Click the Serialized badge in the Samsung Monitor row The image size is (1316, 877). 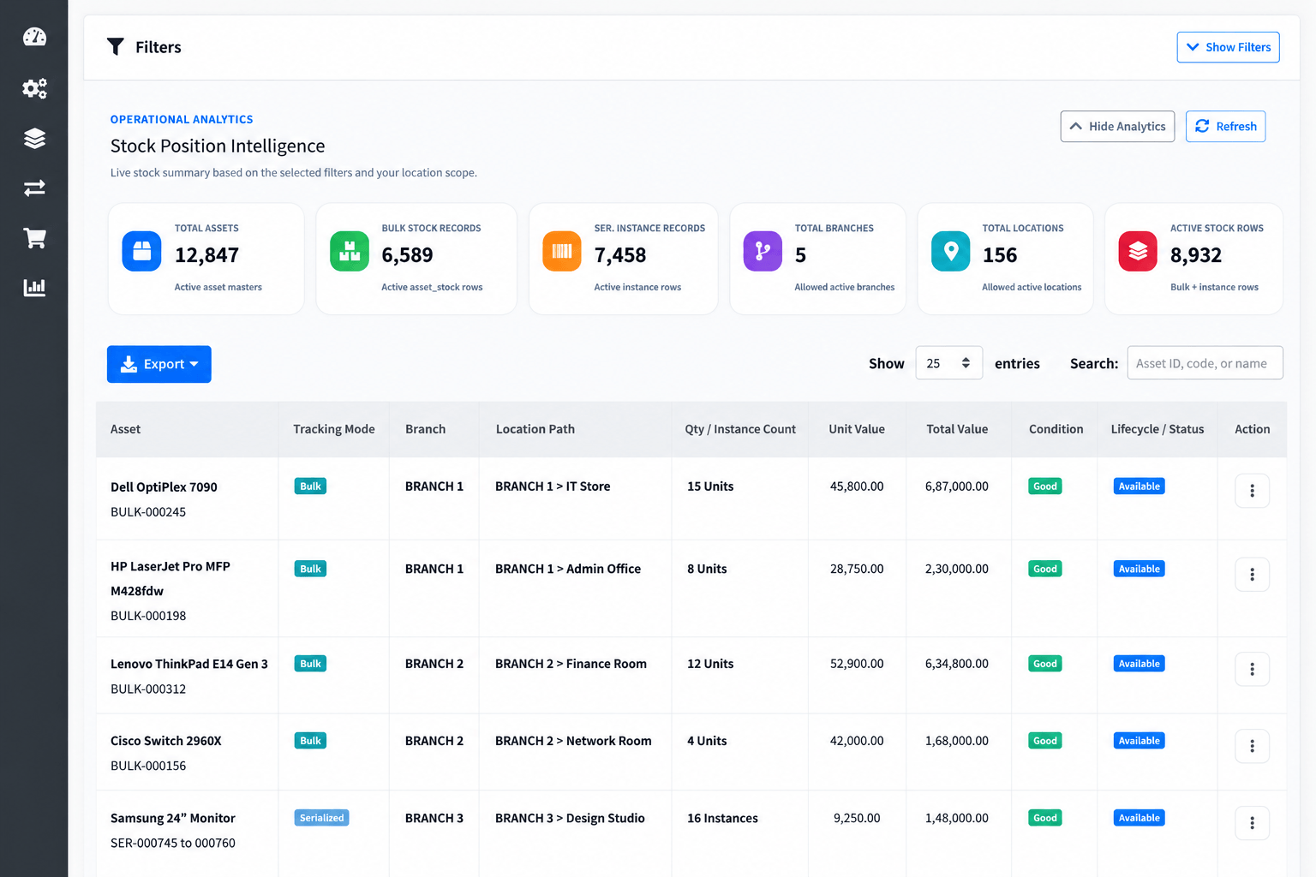[x=321, y=818]
